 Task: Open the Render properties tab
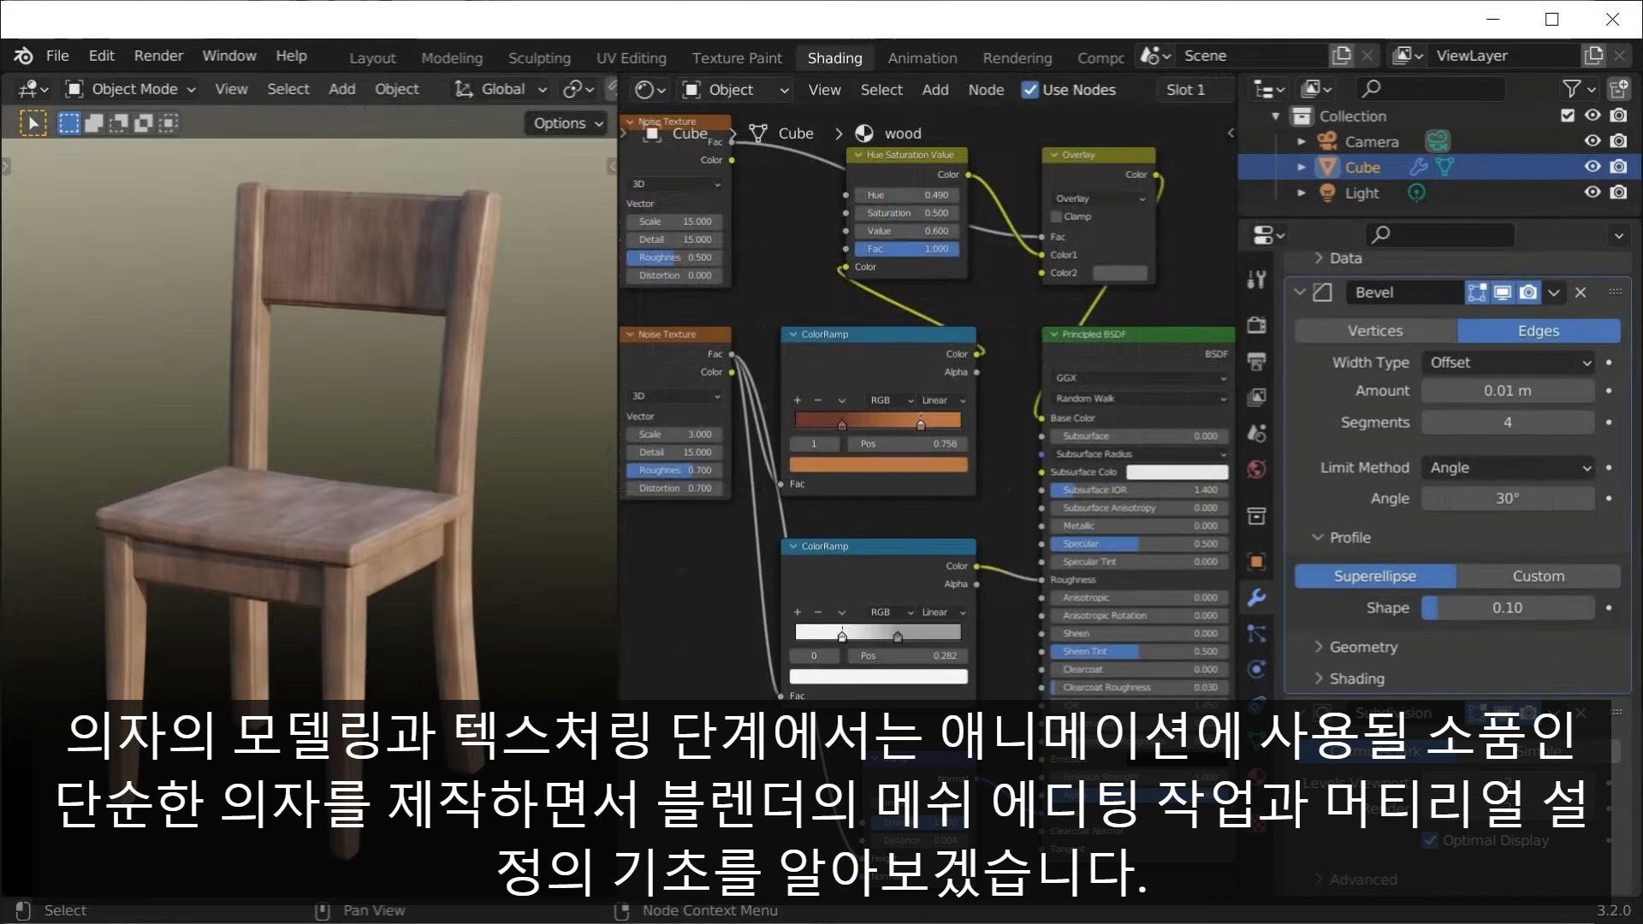point(1256,325)
